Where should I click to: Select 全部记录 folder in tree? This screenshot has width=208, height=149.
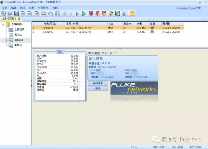pos(19,29)
